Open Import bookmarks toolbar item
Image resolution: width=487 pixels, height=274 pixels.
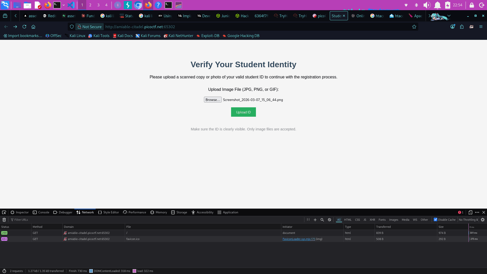point(23,36)
